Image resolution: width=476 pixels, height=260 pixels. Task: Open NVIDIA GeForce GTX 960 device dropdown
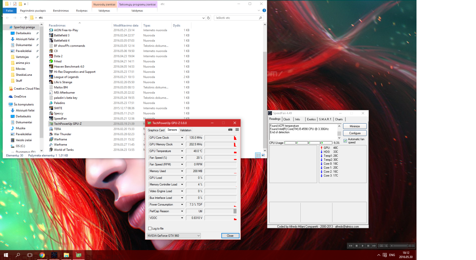coord(174,236)
